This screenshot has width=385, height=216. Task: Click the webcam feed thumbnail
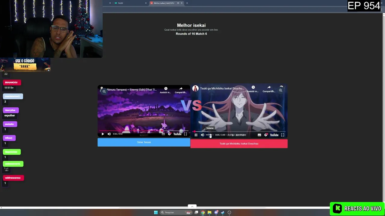tap(51, 29)
